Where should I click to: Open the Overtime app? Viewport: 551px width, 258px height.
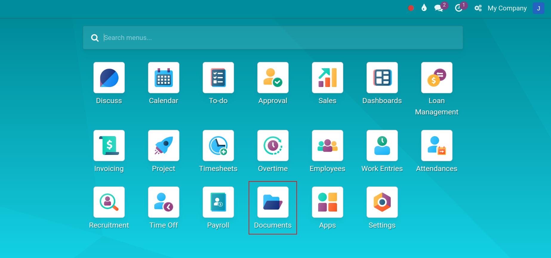pyautogui.click(x=273, y=146)
